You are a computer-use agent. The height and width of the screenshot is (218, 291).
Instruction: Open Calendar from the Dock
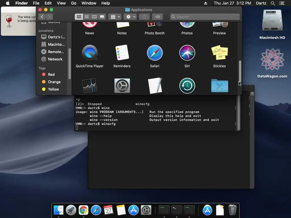coord(108,210)
